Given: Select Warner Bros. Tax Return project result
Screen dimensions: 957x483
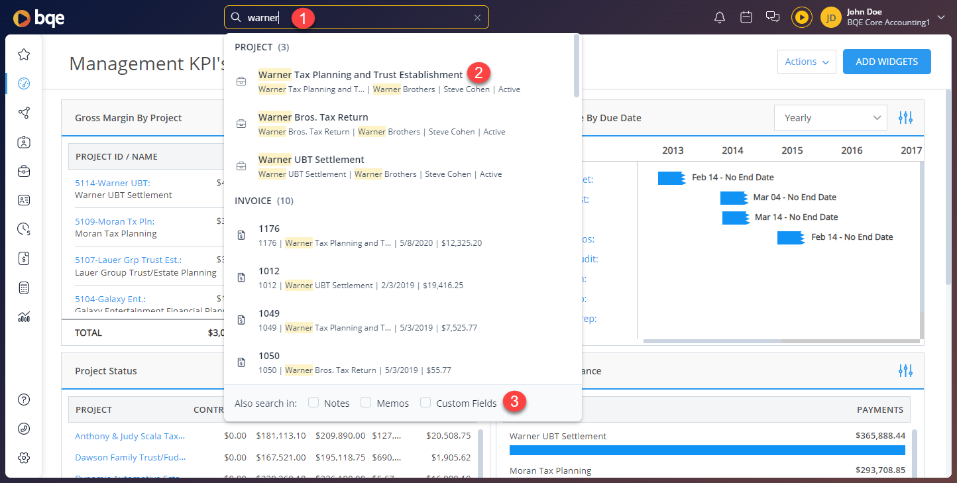Looking at the screenshot, I should pyautogui.click(x=399, y=124).
